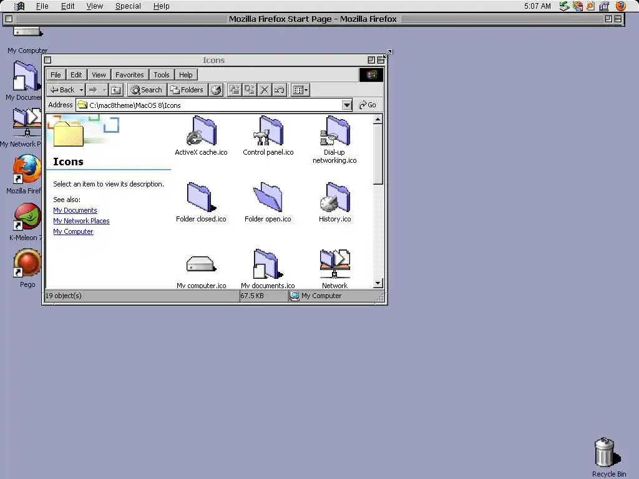Select the Pego desktop shortcut
This screenshot has height=479, width=639.
point(27,263)
